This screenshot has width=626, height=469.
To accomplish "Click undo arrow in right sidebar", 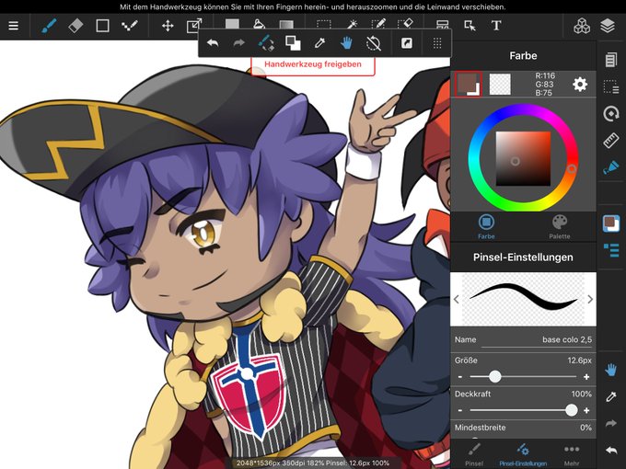I will (611, 451).
